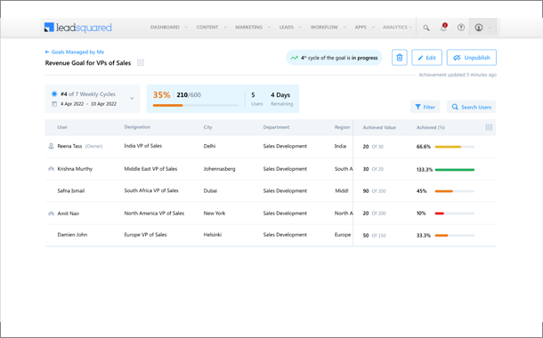This screenshot has width=543, height=338.
Task: Open the MARKETING menu
Action: pos(253,27)
